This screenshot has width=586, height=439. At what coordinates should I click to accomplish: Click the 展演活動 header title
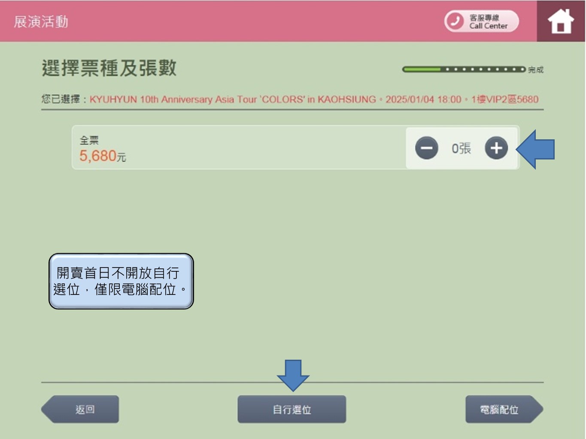pyautogui.click(x=41, y=21)
